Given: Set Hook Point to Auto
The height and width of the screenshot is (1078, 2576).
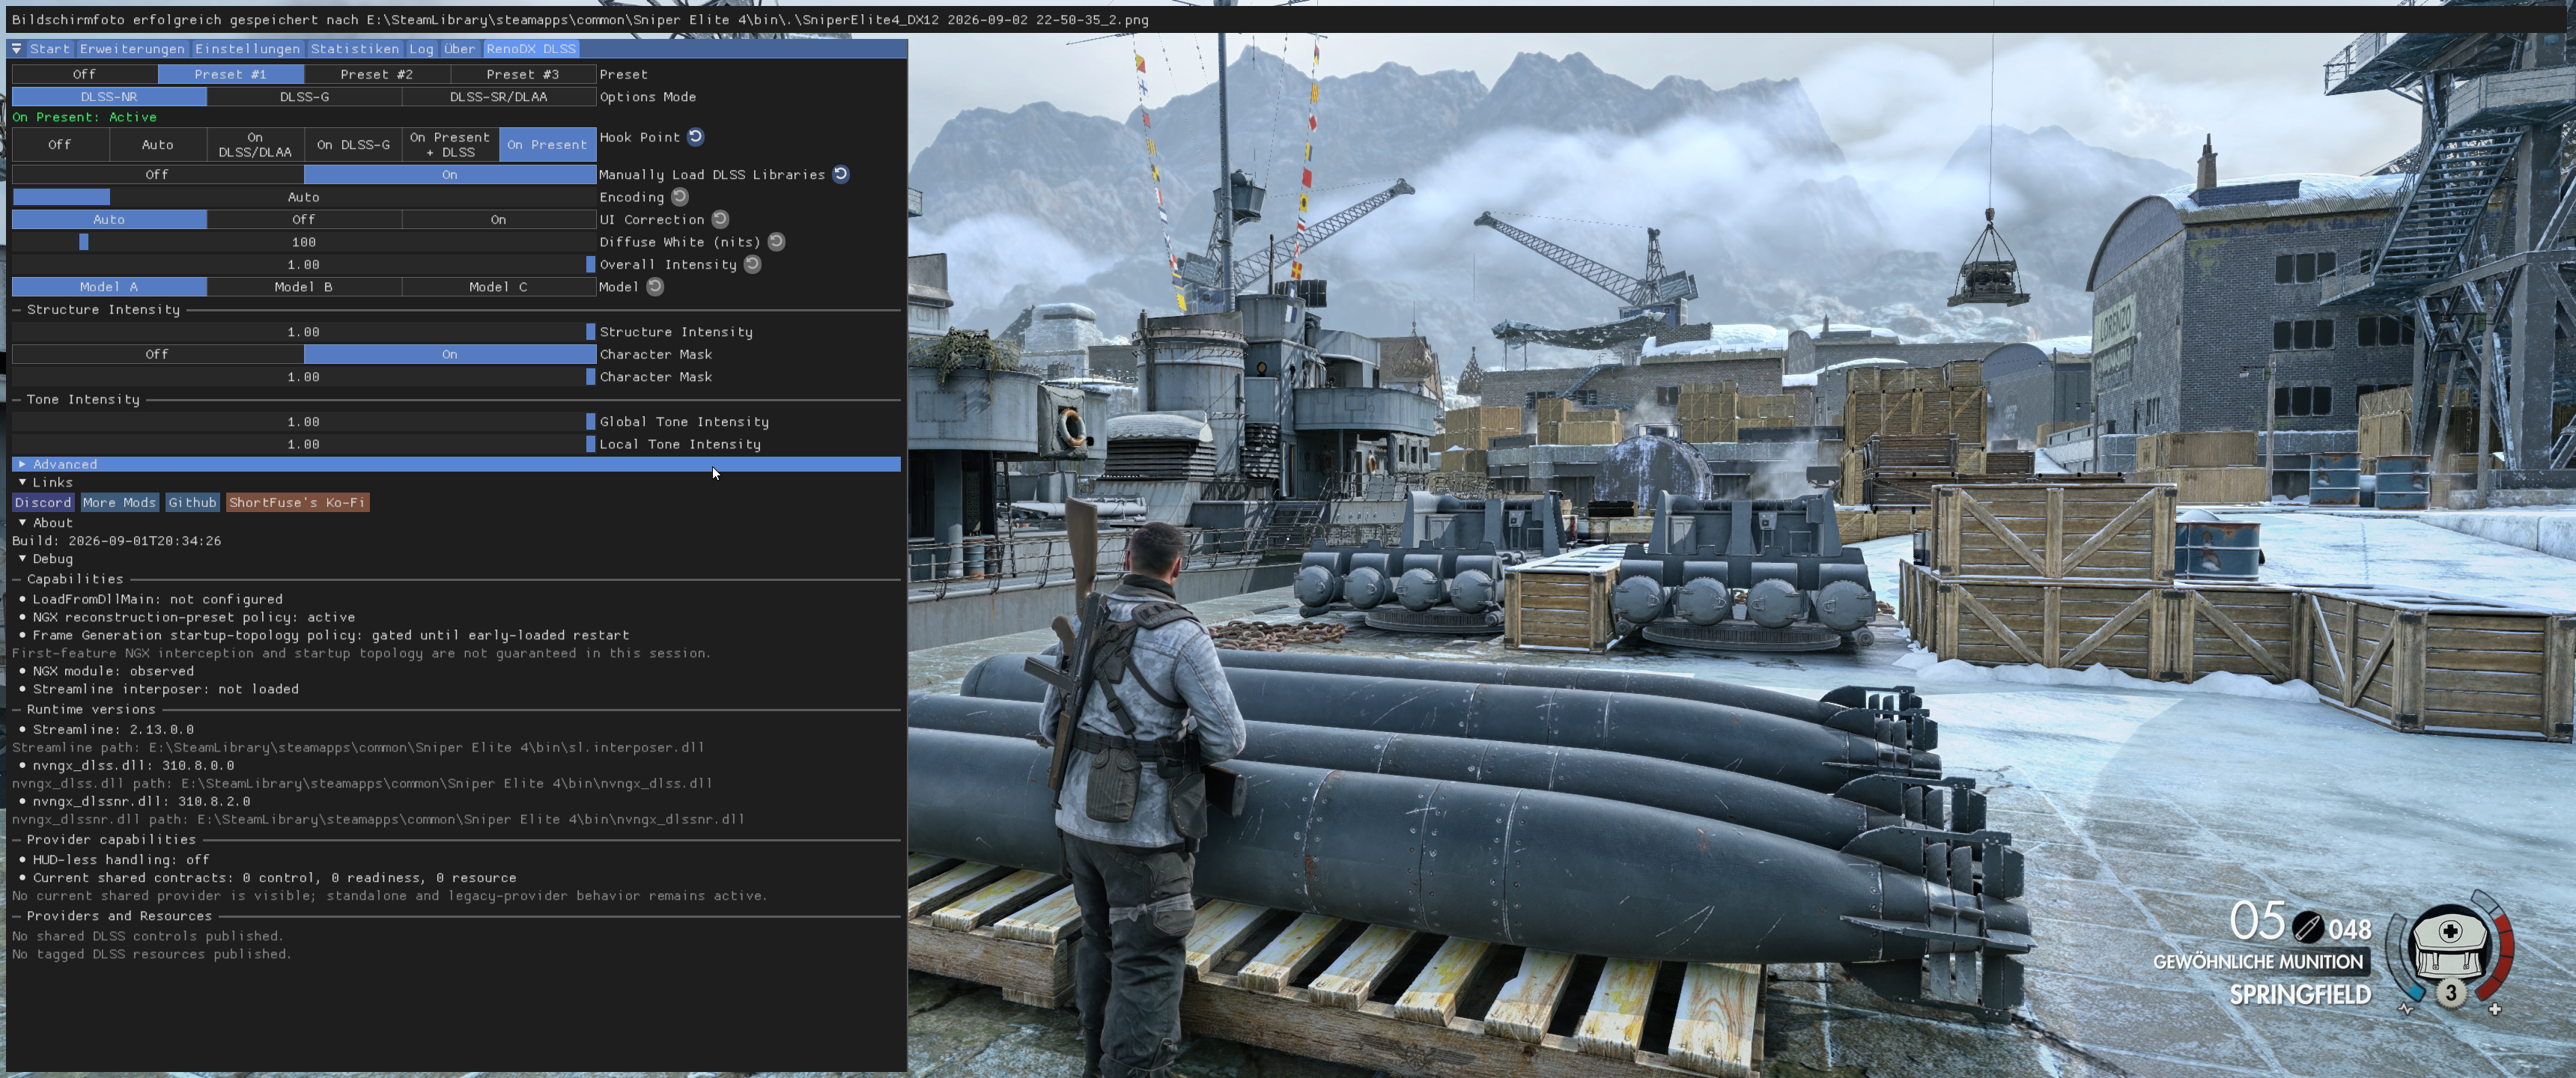Looking at the screenshot, I should point(158,145).
